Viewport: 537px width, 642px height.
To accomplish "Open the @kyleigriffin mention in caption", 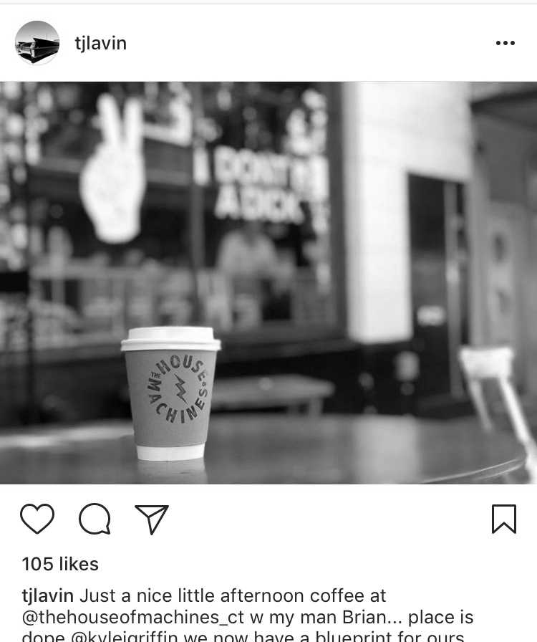I will (x=125, y=636).
